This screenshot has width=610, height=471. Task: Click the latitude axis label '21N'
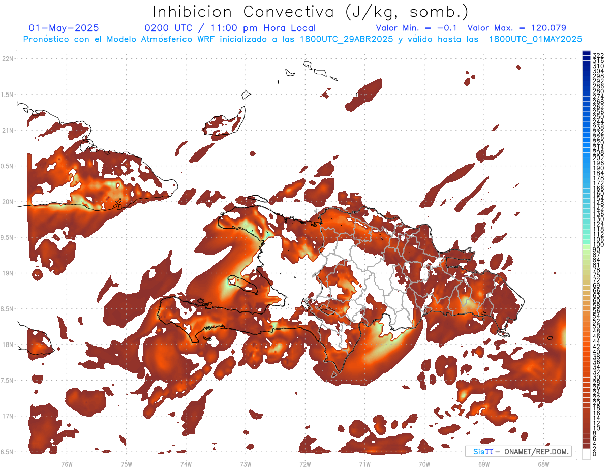click(x=8, y=131)
